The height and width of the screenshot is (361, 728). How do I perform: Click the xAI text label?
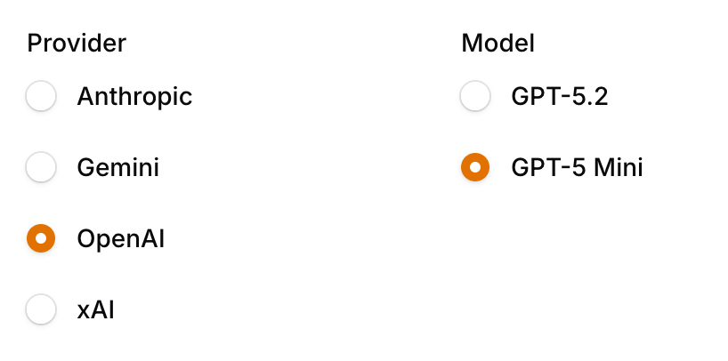(x=96, y=309)
